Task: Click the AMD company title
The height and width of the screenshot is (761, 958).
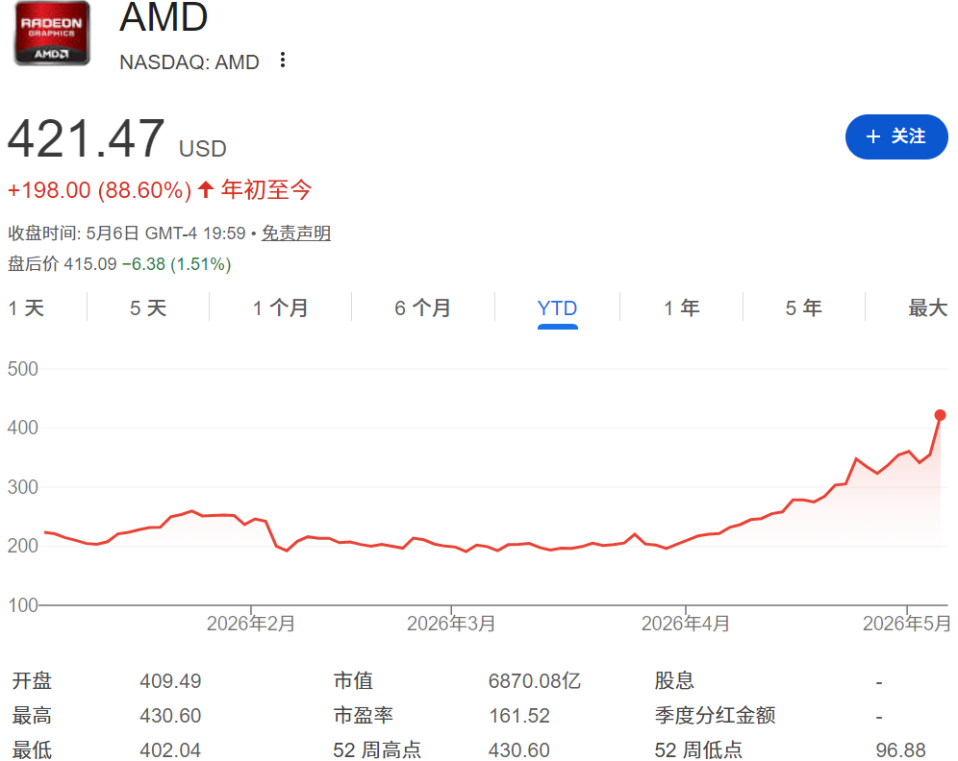Action: point(164,17)
